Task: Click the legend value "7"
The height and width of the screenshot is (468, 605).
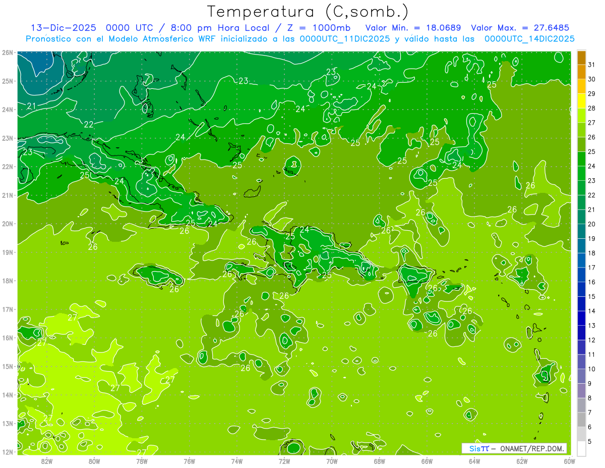Action: click(590, 412)
